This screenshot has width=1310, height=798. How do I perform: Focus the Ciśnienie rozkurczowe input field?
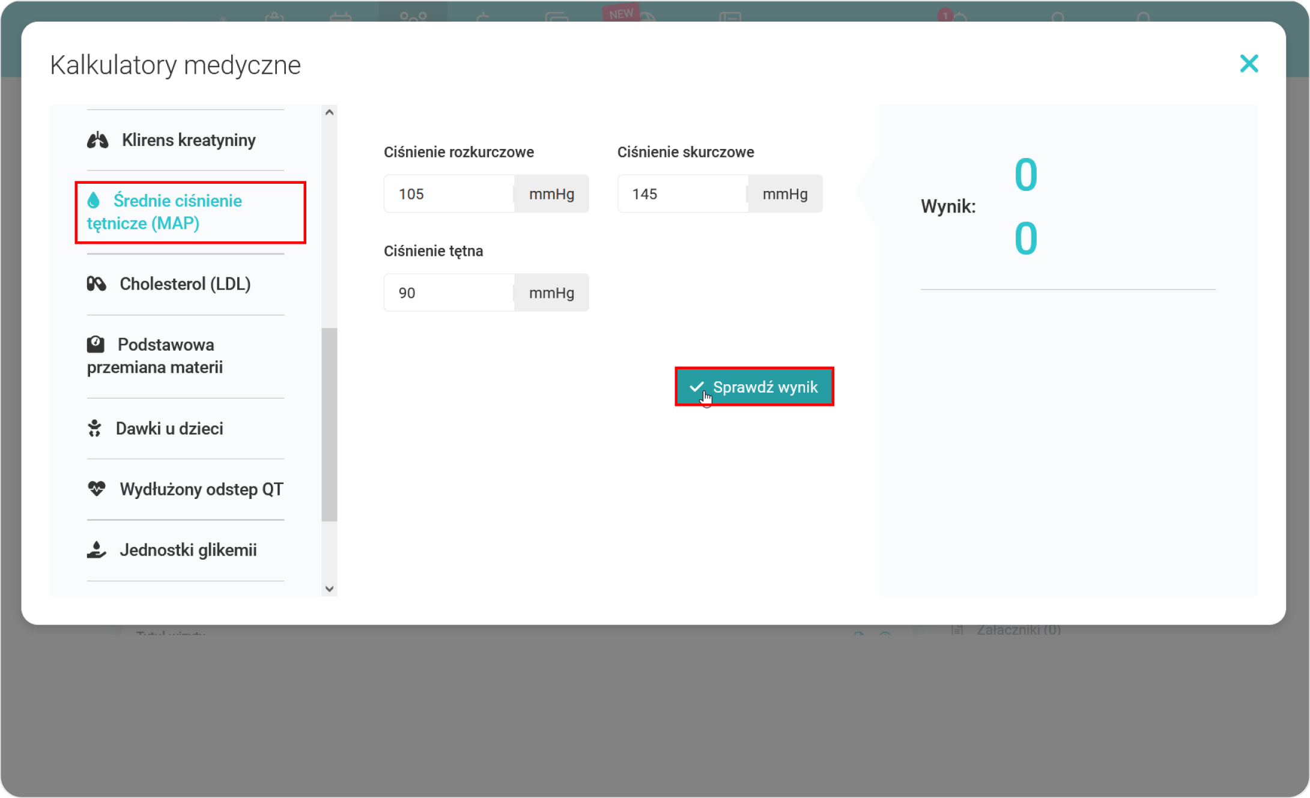[449, 194]
